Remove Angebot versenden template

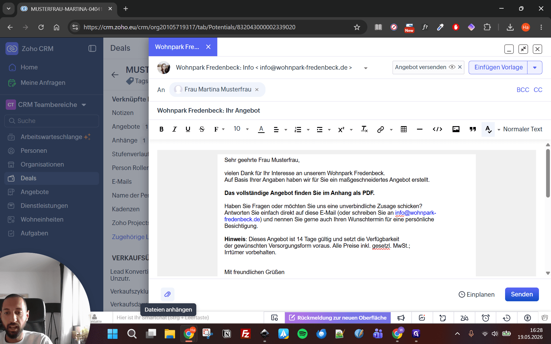pos(460,67)
